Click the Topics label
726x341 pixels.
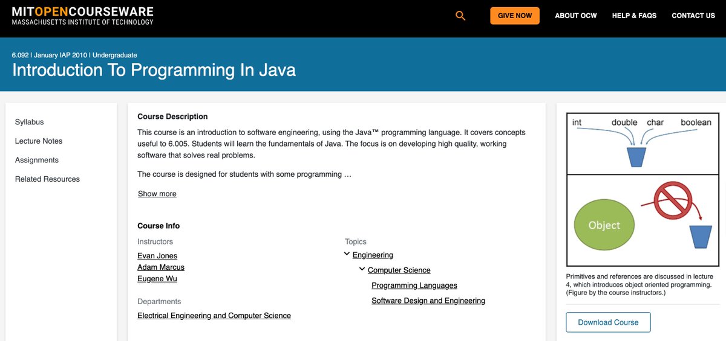tap(356, 241)
